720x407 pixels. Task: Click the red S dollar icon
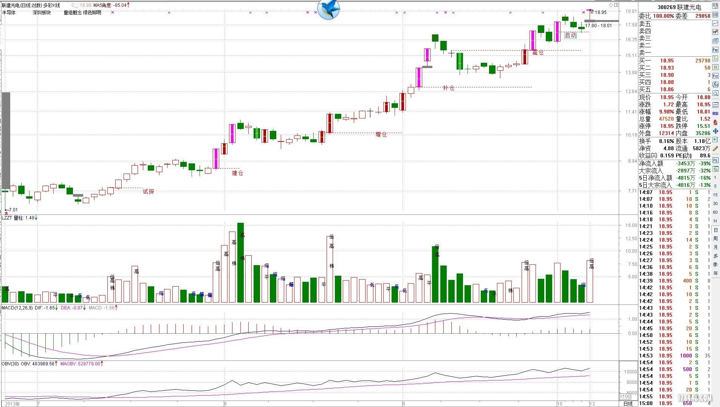[x=715, y=122]
